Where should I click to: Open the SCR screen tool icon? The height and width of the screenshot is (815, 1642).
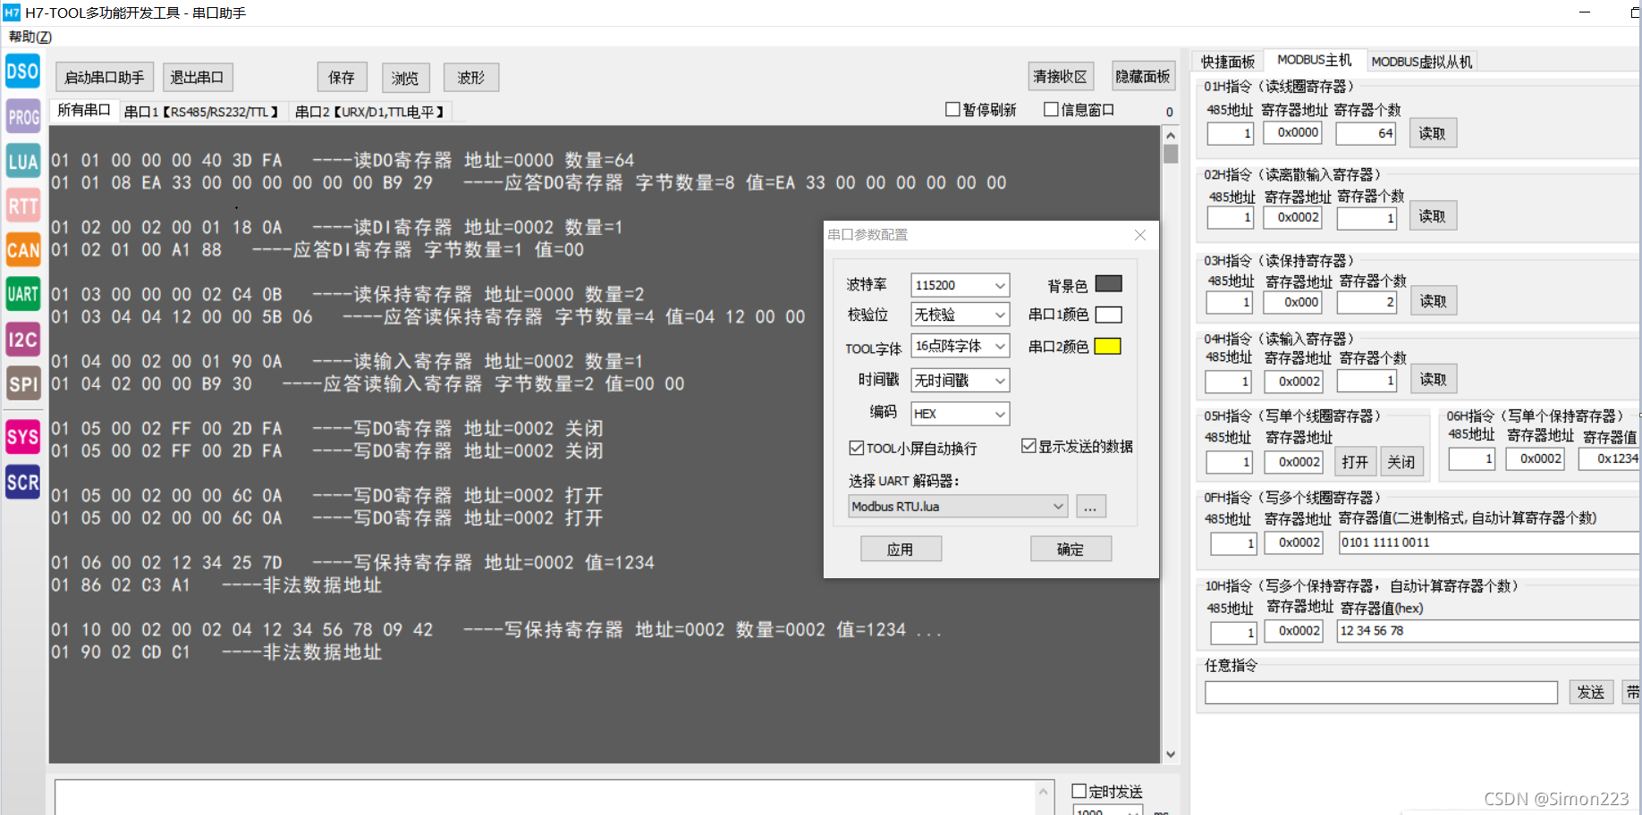[22, 483]
